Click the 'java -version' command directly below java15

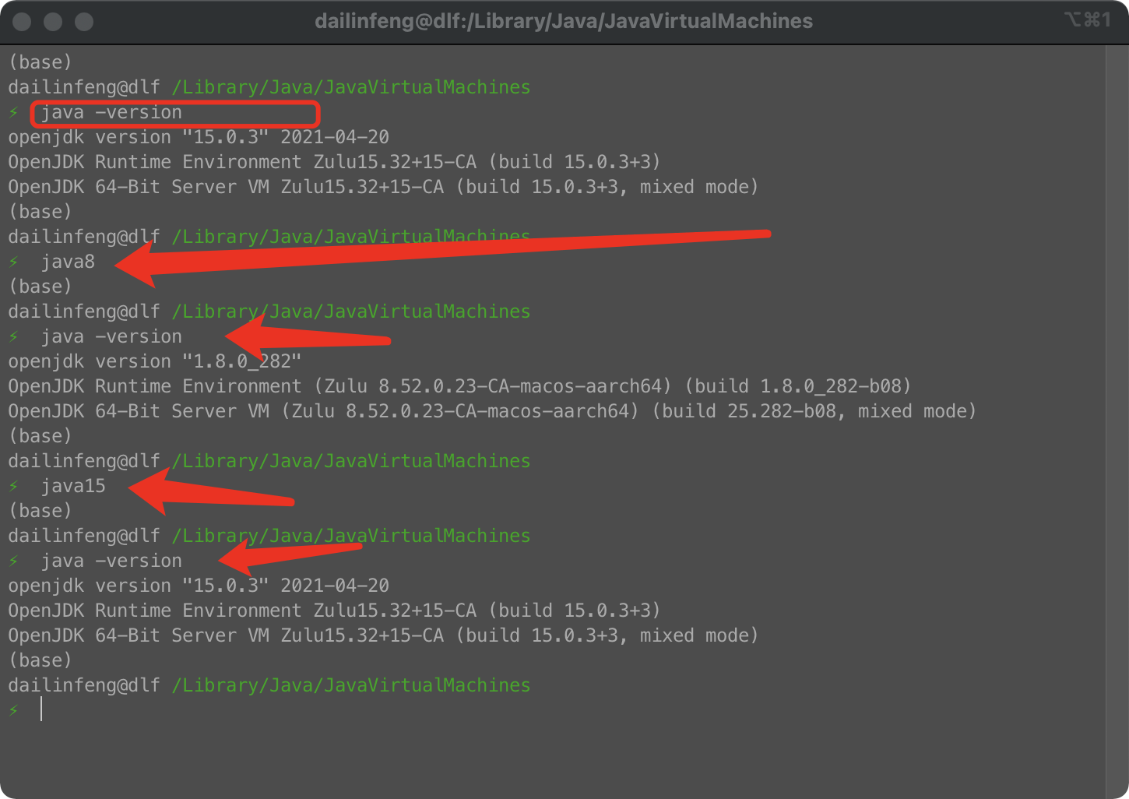pyautogui.click(x=111, y=561)
